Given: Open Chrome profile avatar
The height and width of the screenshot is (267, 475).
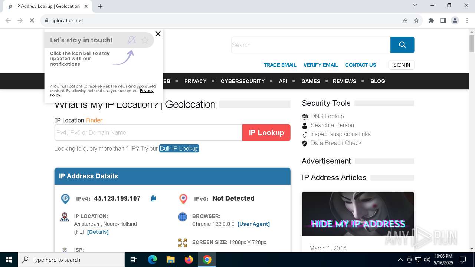Looking at the screenshot, I should pos(455,20).
